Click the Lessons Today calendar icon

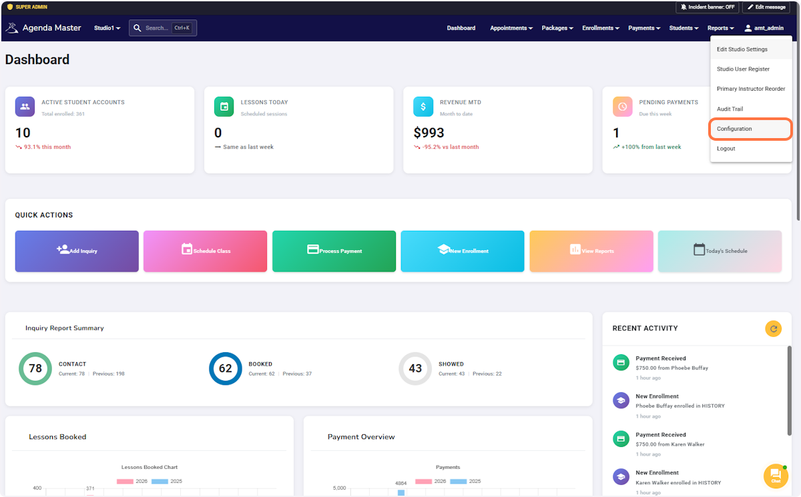click(224, 107)
